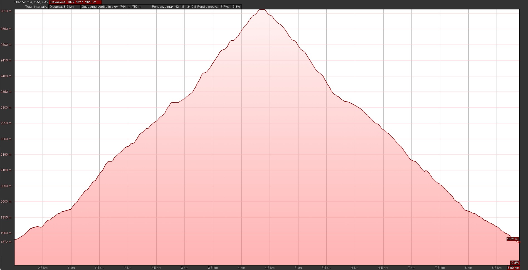Click the 'Grafico: min, med, max' label
Image resolution: width=528 pixels, height=270 pixels.
[x=31, y=2]
